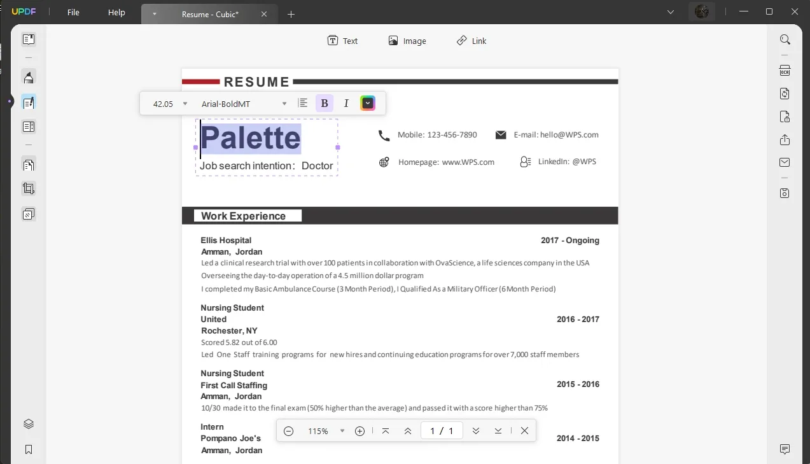
Task: Open the Bookmark panel
Action: pos(28,449)
